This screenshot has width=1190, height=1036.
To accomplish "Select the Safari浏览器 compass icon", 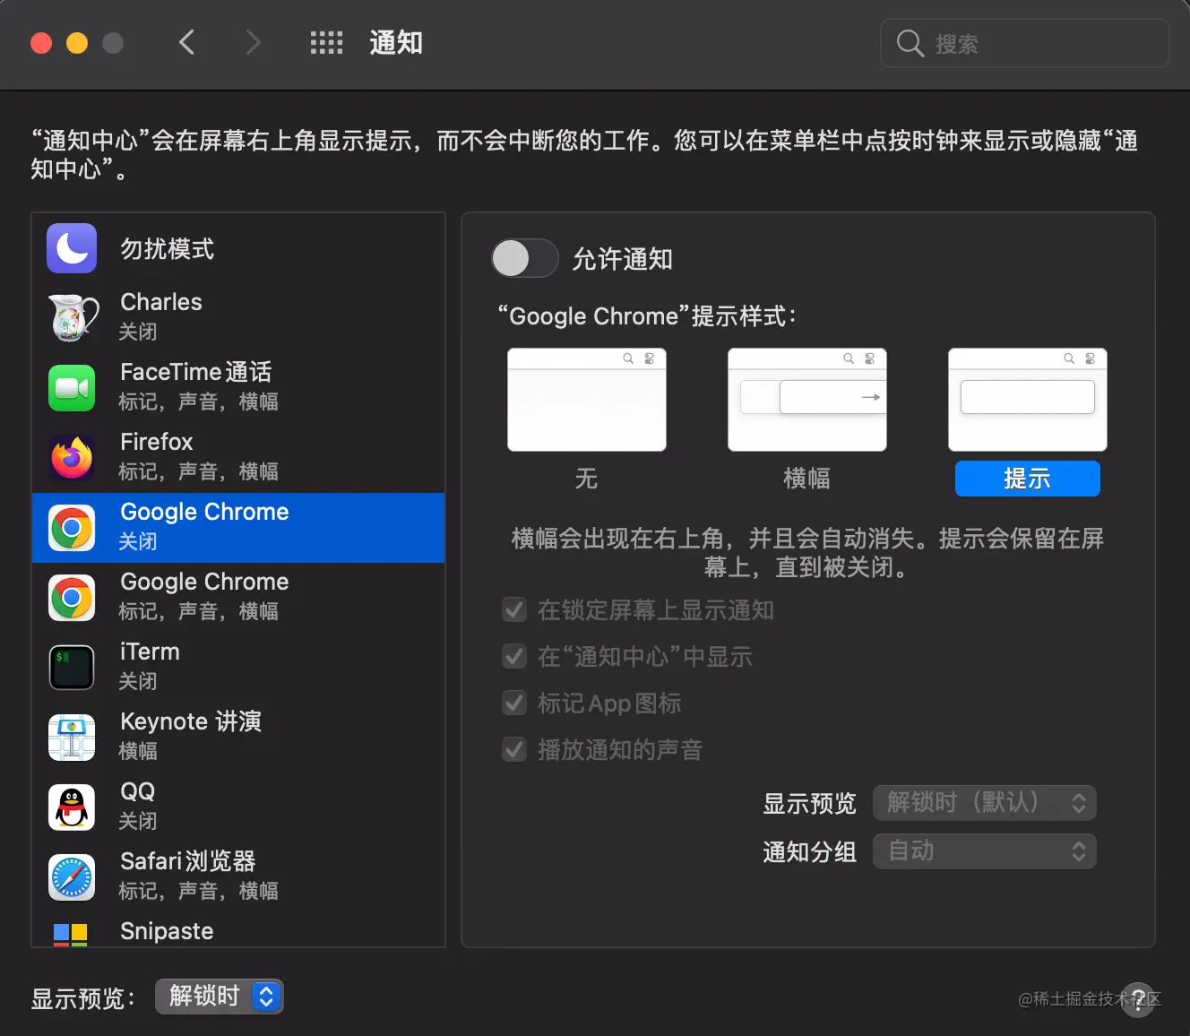I will pyautogui.click(x=72, y=877).
